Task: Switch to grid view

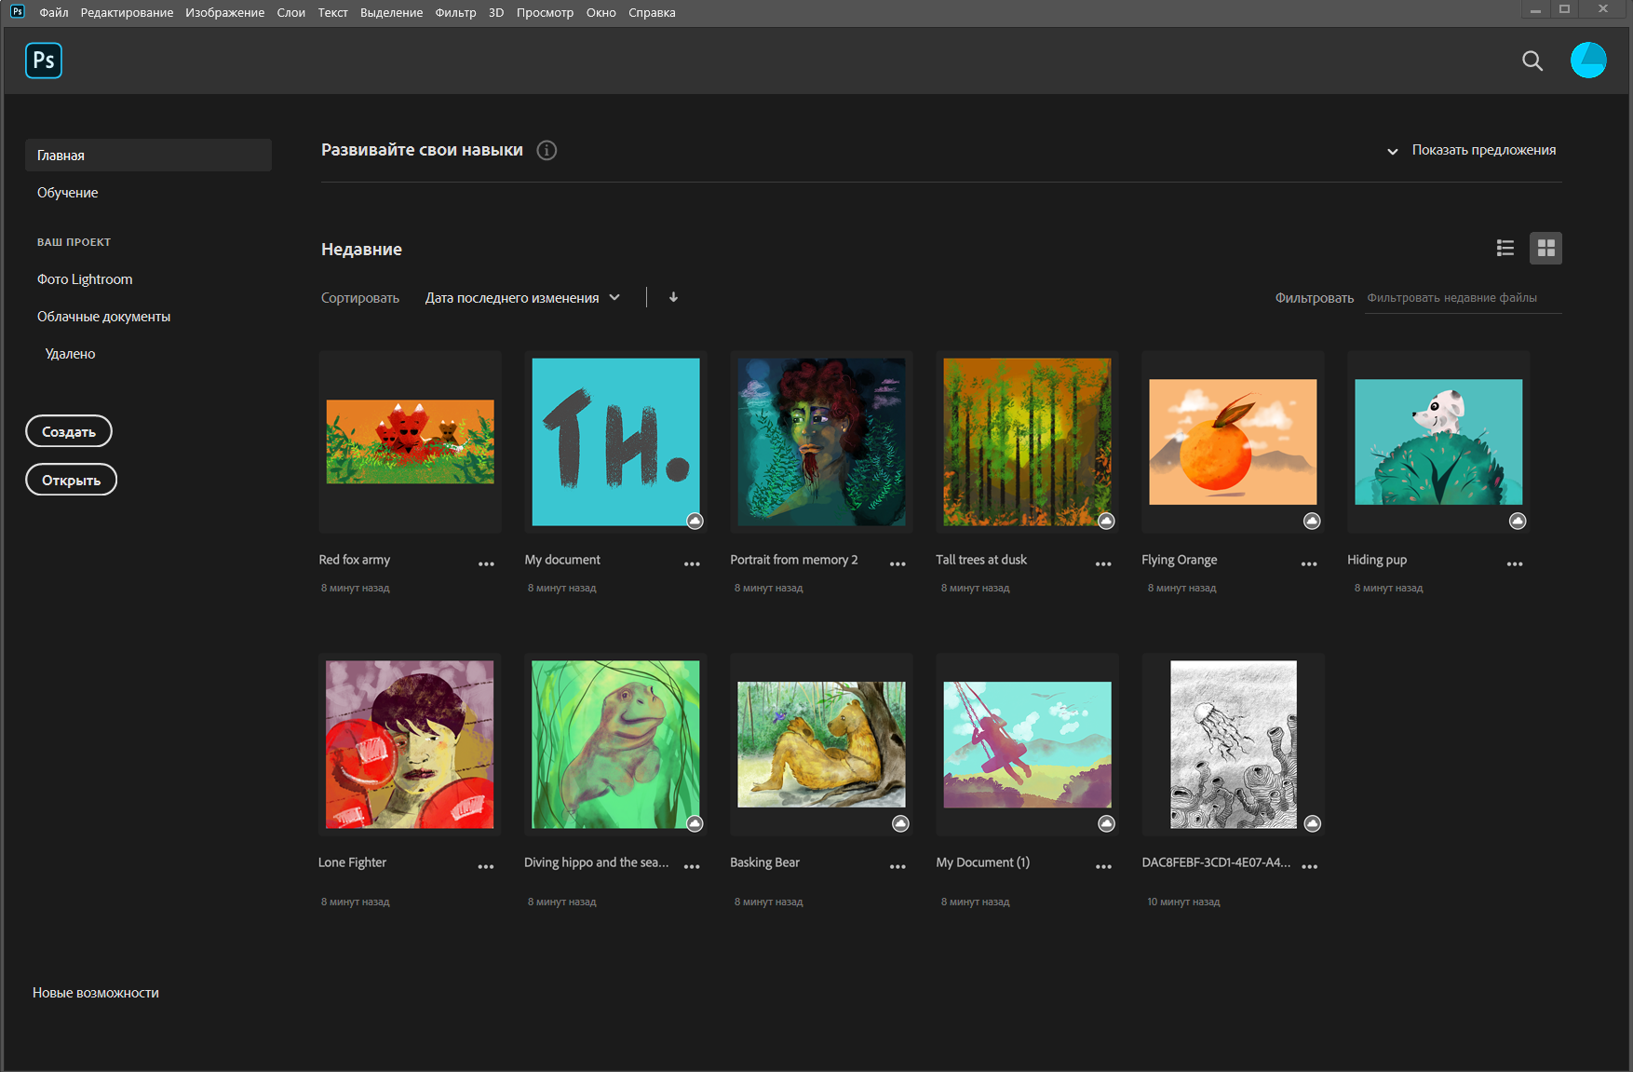Action: point(1545,249)
